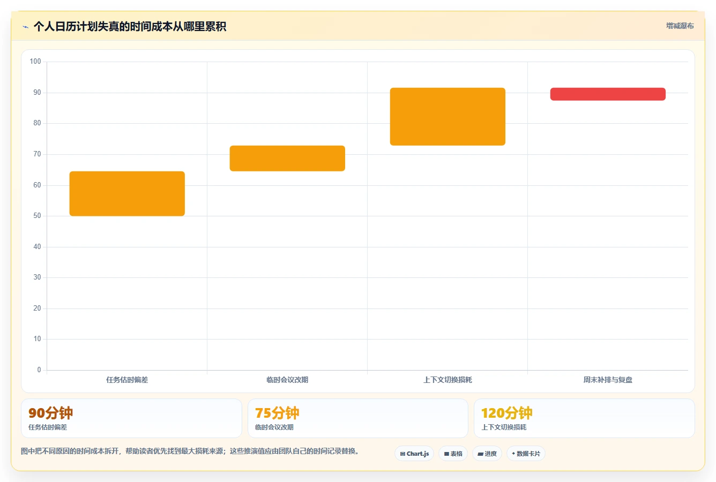Click the 120分钟 data card value

coord(506,413)
